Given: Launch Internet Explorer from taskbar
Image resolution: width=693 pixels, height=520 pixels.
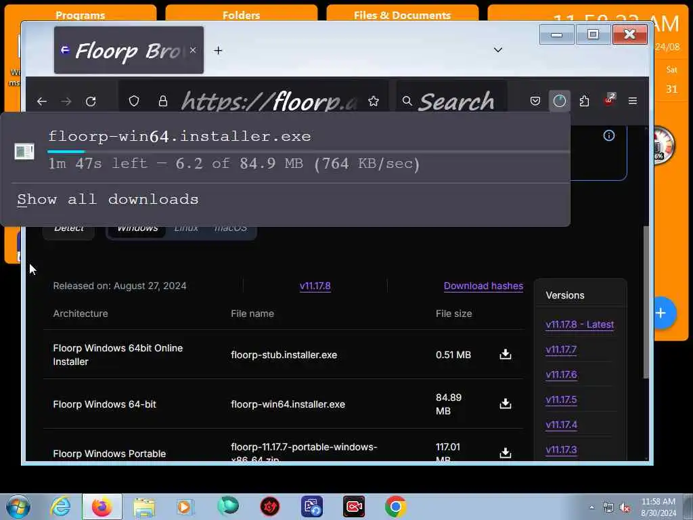Looking at the screenshot, I should 60,506.
